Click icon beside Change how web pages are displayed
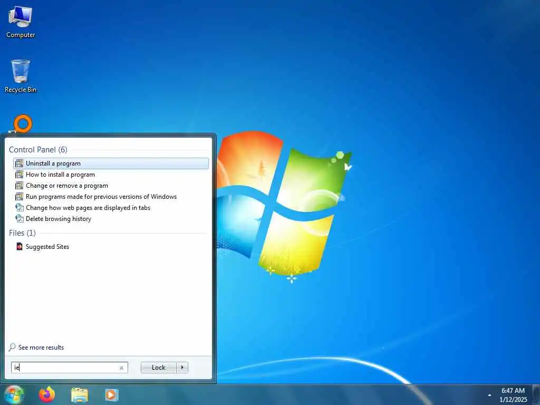The width and height of the screenshot is (540, 405). point(20,208)
